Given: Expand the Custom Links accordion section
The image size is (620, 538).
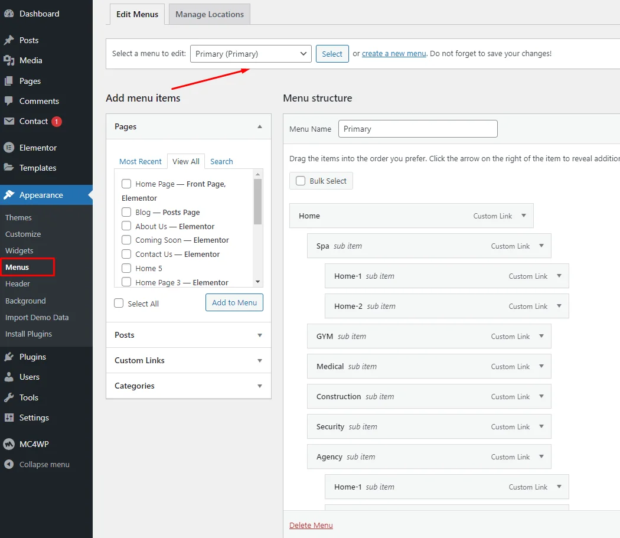Looking at the screenshot, I should click(x=188, y=360).
